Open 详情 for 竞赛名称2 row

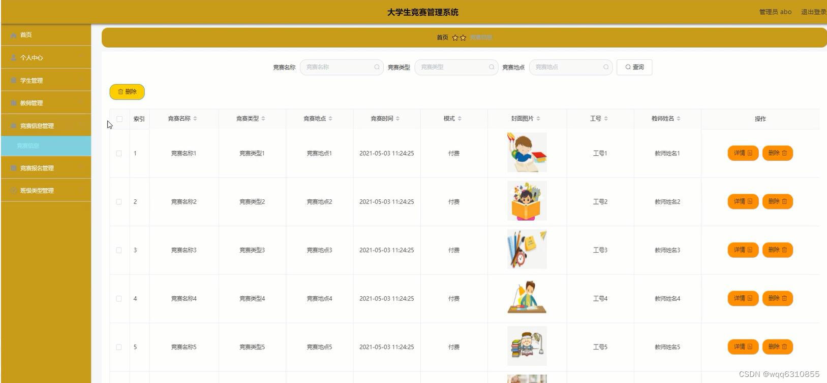point(743,202)
